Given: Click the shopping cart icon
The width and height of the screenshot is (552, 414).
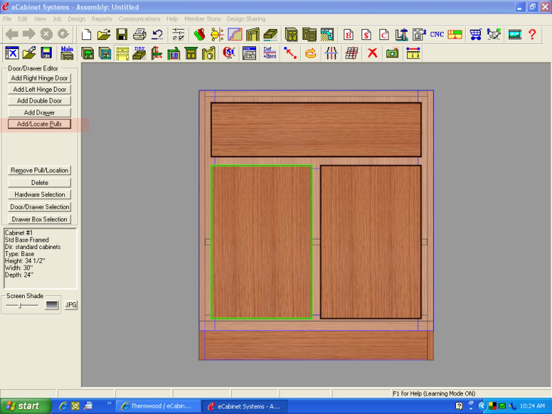Looking at the screenshot, I should [475, 34].
